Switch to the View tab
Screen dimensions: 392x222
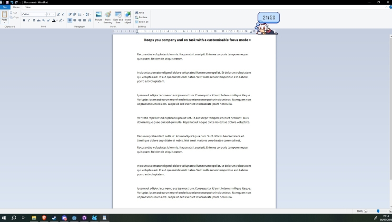coord(28,7)
